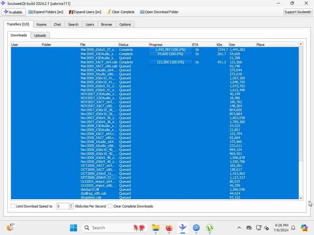Image resolution: width=314 pixels, height=235 pixels.
Task: Select the Mar2009_XACT_x64.cab file row
Action: coord(155,62)
